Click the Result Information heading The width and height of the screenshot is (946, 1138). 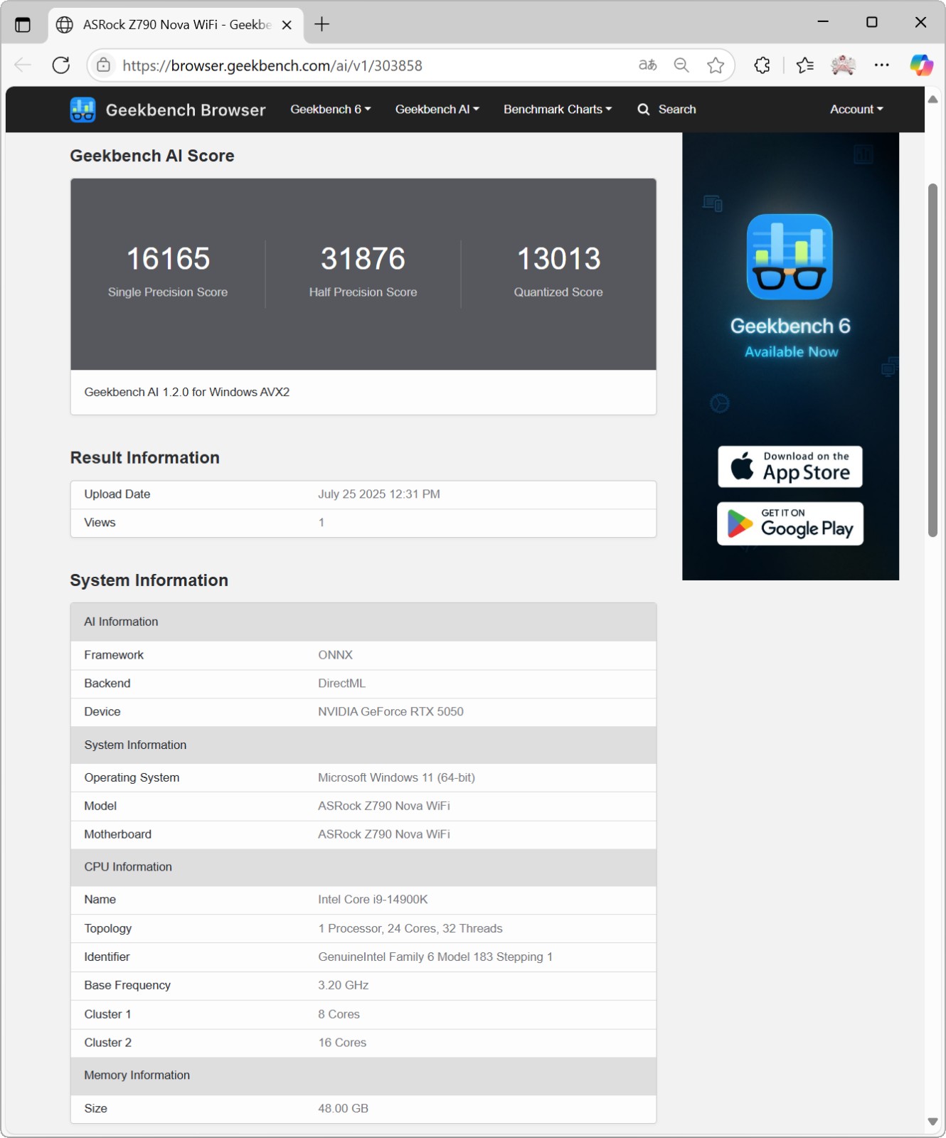coord(145,458)
